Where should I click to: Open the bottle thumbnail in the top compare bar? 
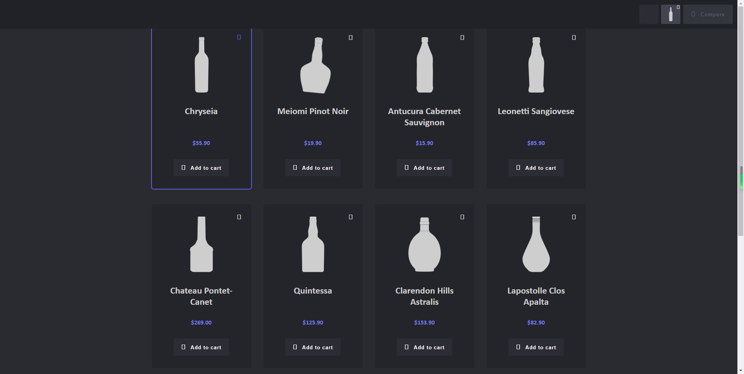[670, 15]
